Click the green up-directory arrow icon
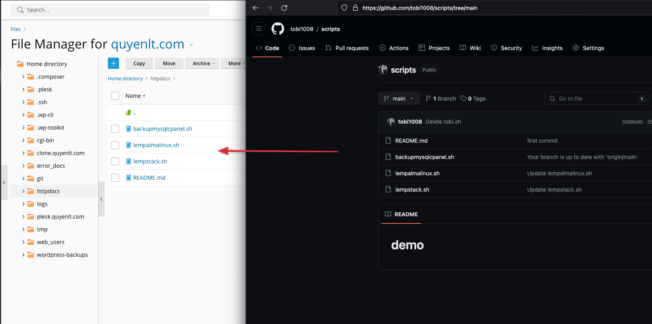Screen dimensions: 652x324 (129, 113)
